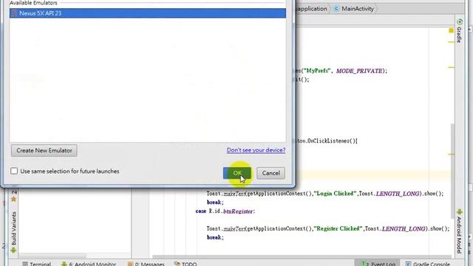Click the Terminal icon in bottom bar
This screenshot has width=473, height=266.
pyautogui.click(x=25, y=264)
